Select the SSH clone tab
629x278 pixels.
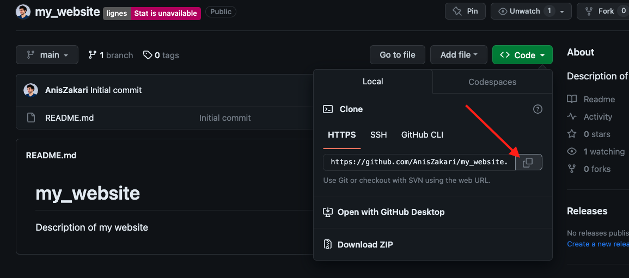pyautogui.click(x=378, y=135)
